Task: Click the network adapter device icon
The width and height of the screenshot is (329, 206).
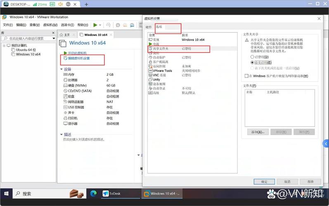Action: (65, 102)
